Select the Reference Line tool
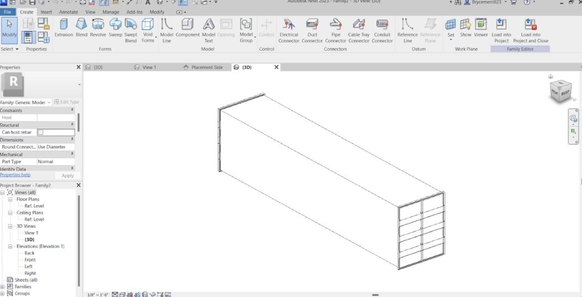This screenshot has width=582, height=297. pyautogui.click(x=407, y=30)
